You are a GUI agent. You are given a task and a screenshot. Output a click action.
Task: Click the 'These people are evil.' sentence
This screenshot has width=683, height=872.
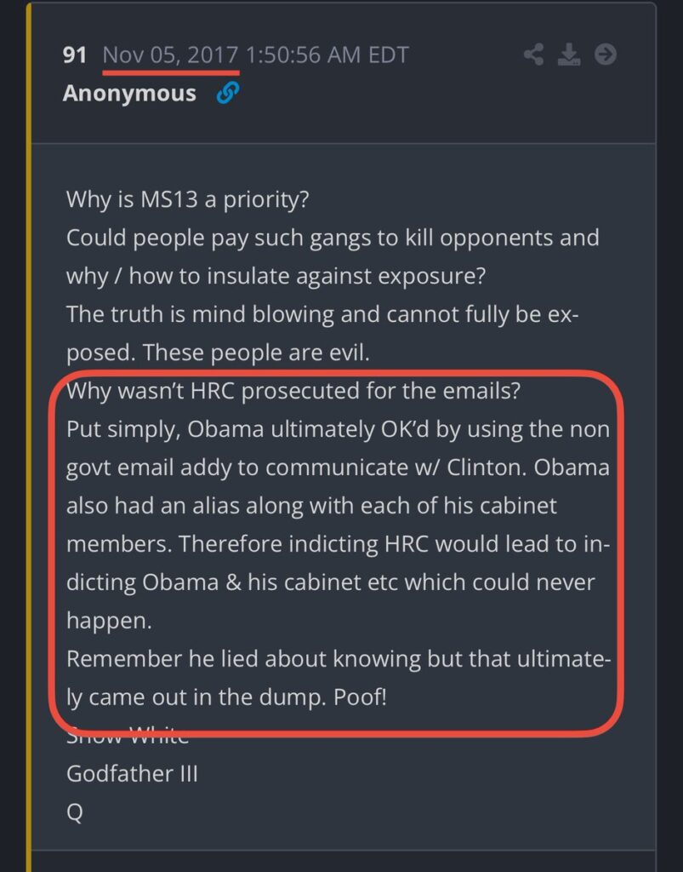256,353
